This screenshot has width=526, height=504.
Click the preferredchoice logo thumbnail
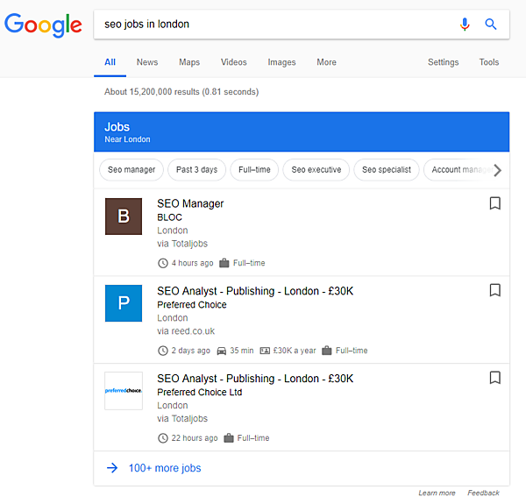pos(124,391)
